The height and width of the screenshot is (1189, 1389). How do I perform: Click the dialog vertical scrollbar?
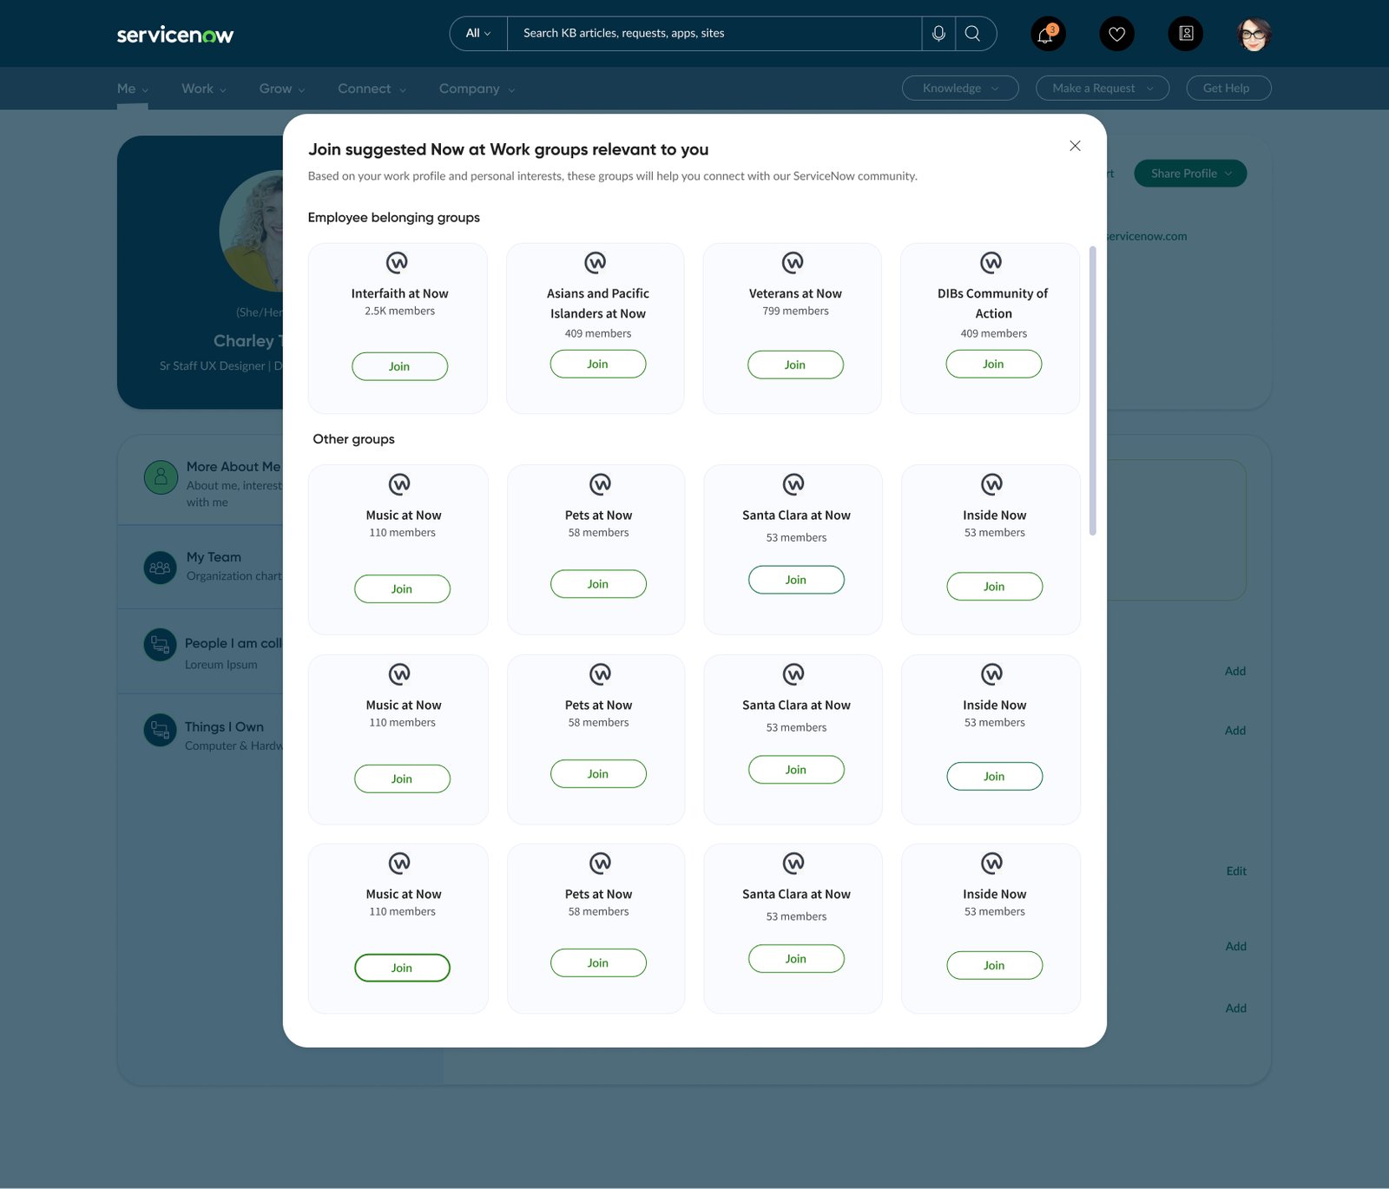pos(1092,391)
